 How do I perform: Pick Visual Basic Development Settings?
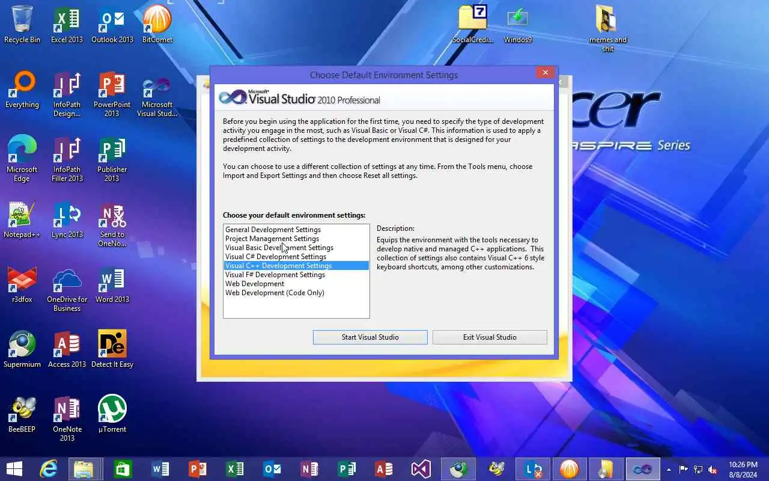[296, 248]
